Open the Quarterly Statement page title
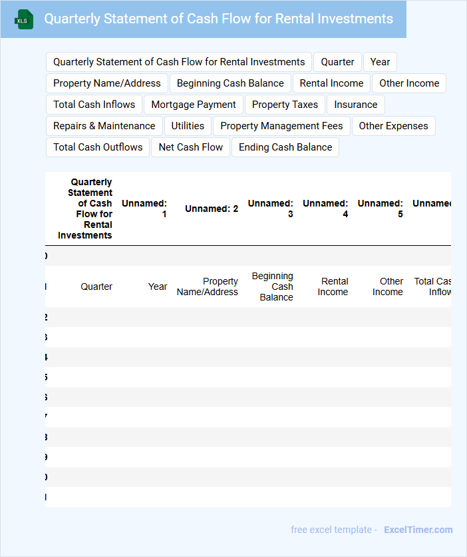 pyautogui.click(x=218, y=19)
